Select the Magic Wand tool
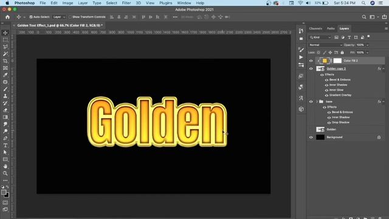 point(5,54)
